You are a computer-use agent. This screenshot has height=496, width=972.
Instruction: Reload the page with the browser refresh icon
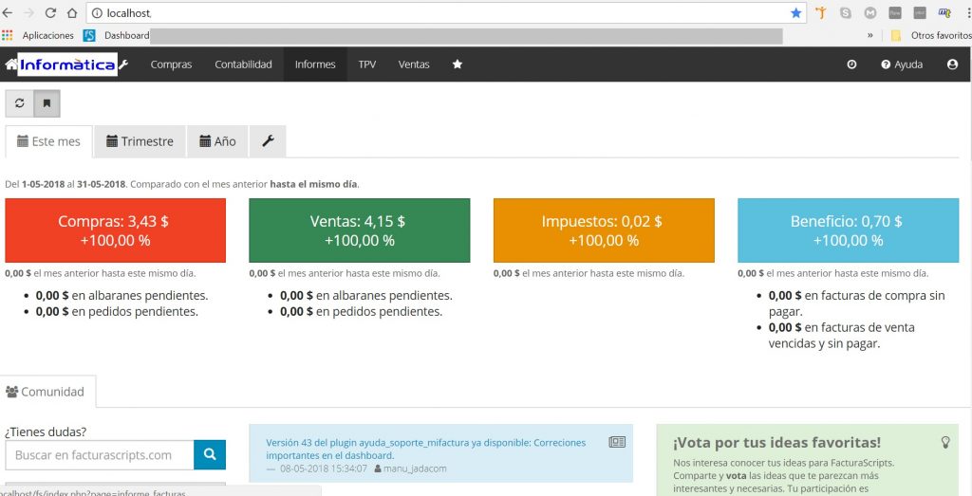51,12
